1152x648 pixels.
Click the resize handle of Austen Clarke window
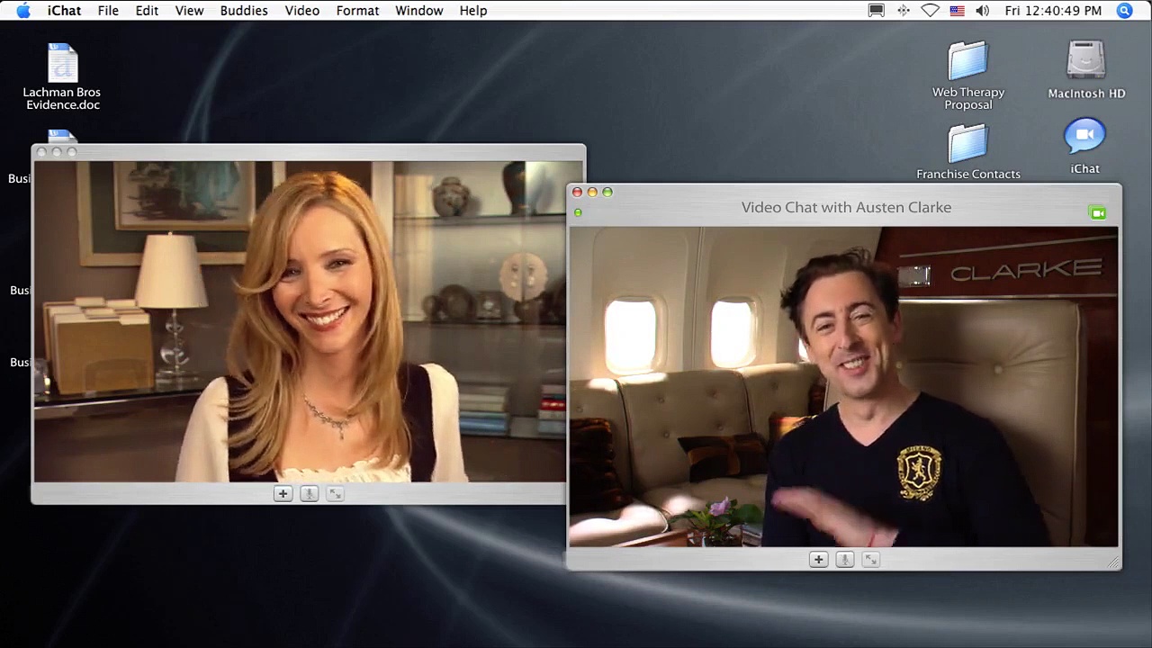(1114, 562)
